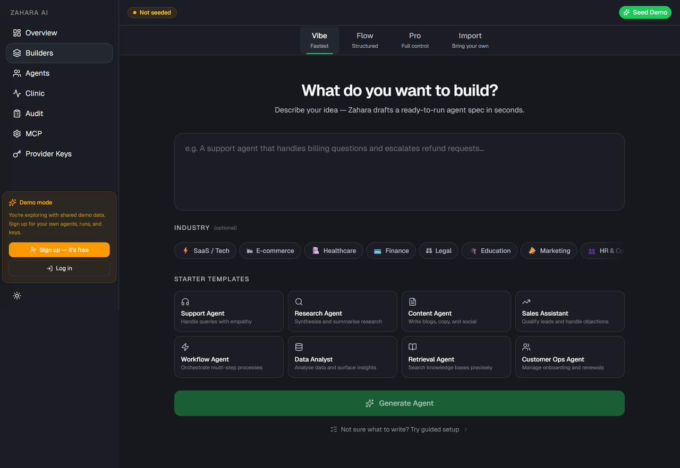Choose the Sales Assistant template

tap(570, 311)
